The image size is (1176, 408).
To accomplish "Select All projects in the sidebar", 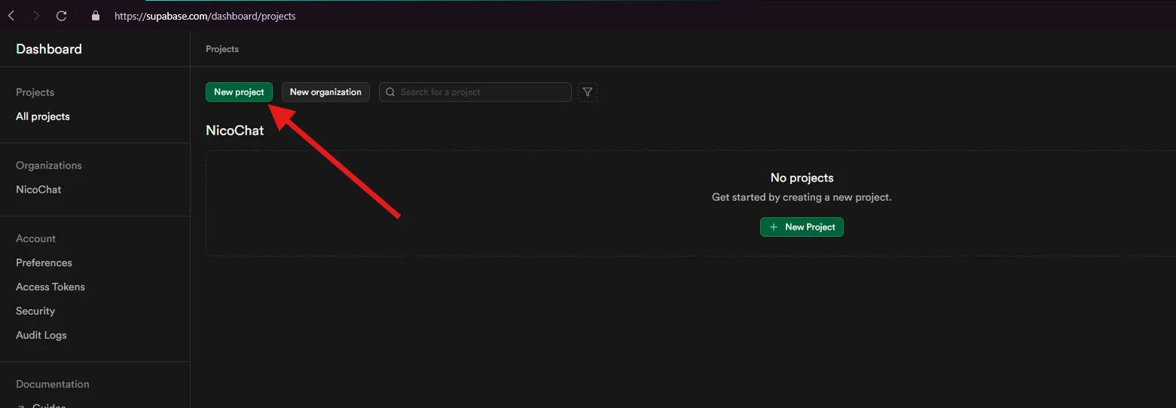I will click(43, 117).
